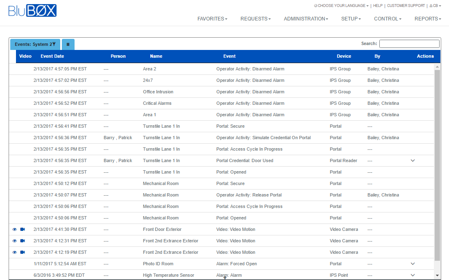Click the Help link
Viewport: 449px width, 280px height.
click(x=378, y=6)
